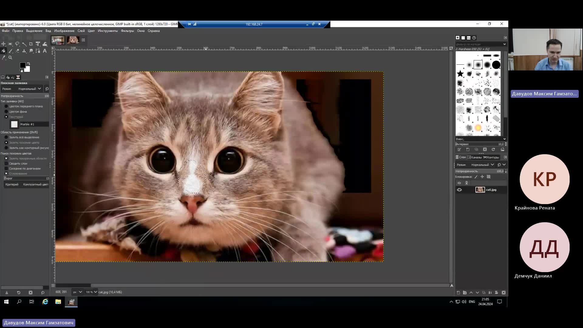Switch to the cat image tab thumbnail
This screenshot has width=583, height=328.
pyautogui.click(x=73, y=40)
